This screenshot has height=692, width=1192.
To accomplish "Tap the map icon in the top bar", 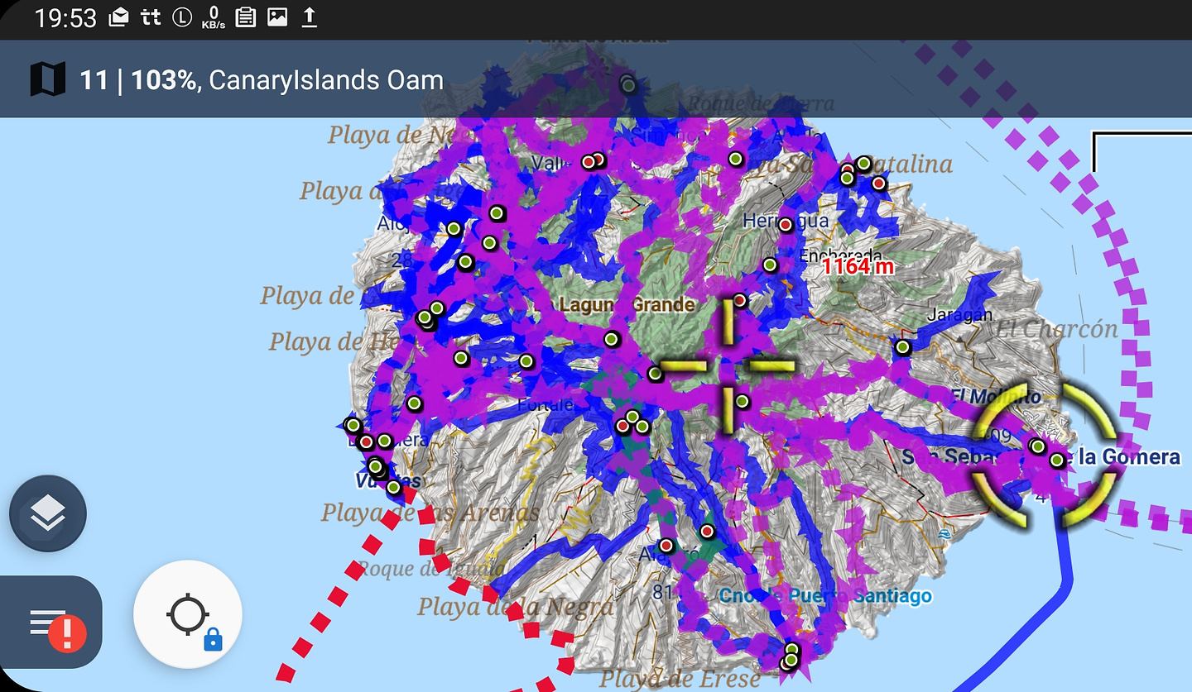I will click(47, 80).
